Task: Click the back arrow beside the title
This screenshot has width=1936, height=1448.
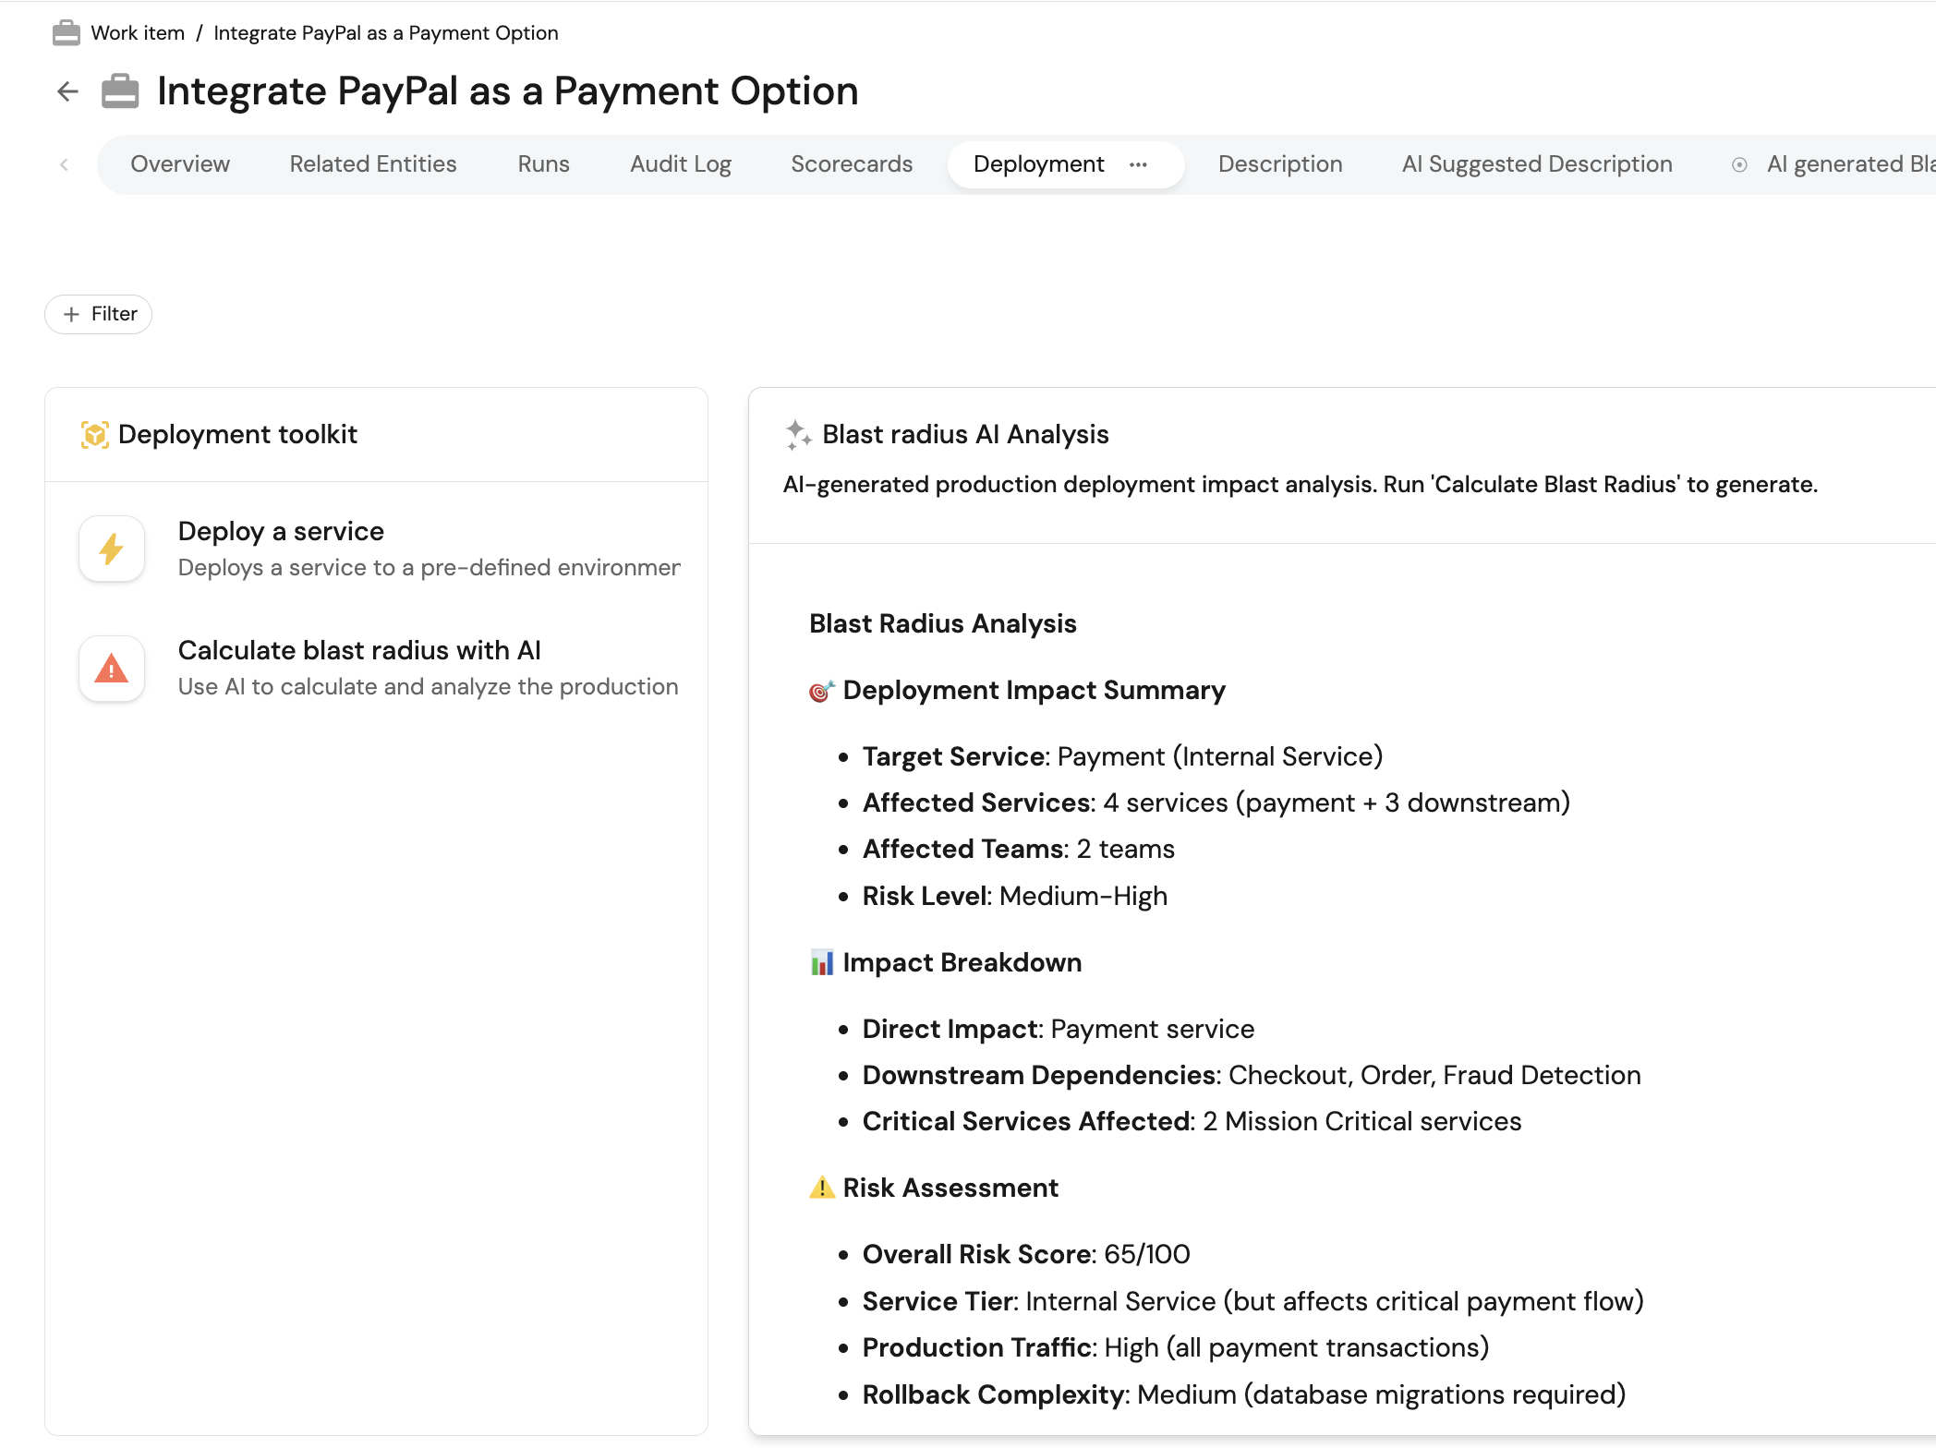Action: click(67, 91)
